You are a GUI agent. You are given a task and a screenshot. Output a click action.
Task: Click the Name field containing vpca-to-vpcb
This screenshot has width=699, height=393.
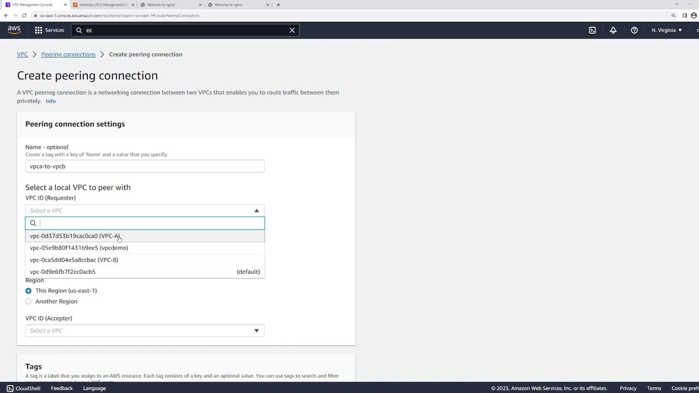click(x=145, y=166)
